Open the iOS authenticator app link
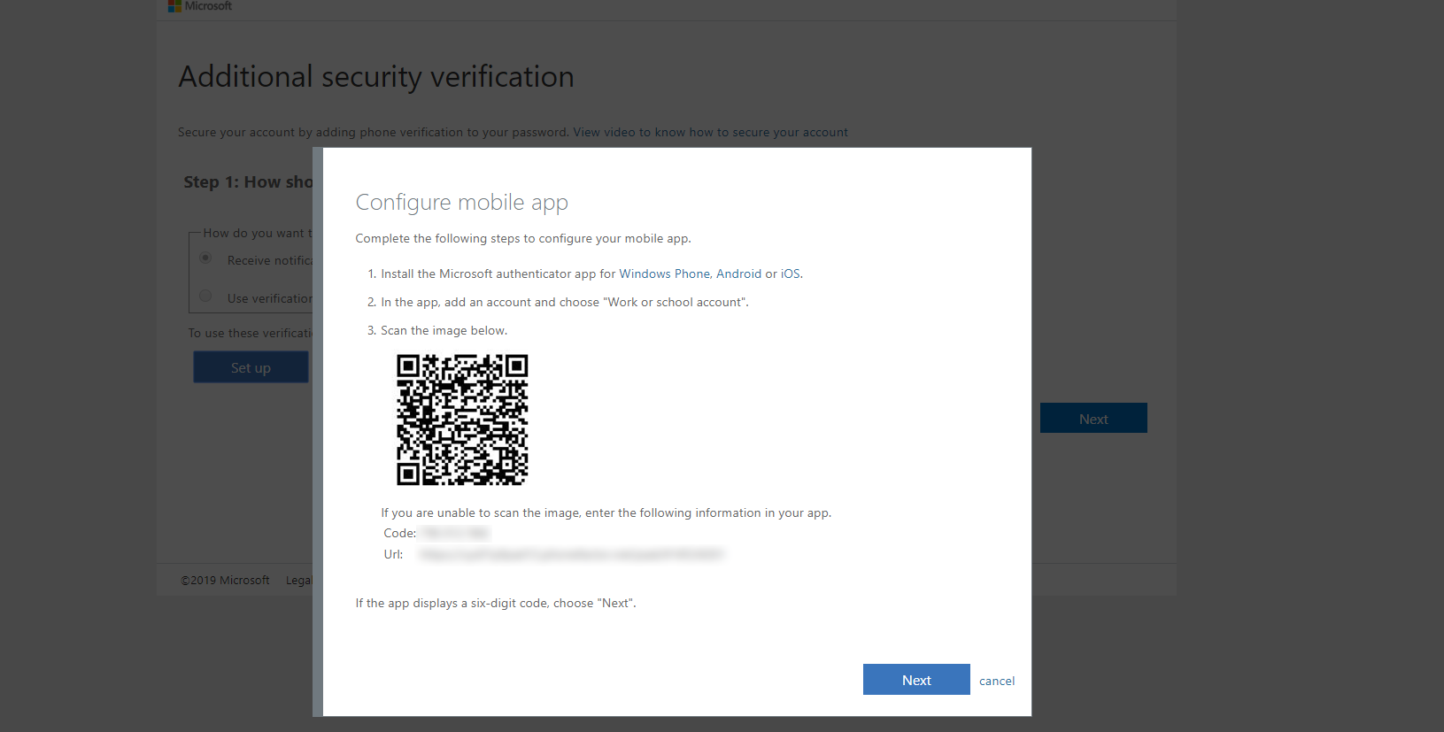 [790, 274]
